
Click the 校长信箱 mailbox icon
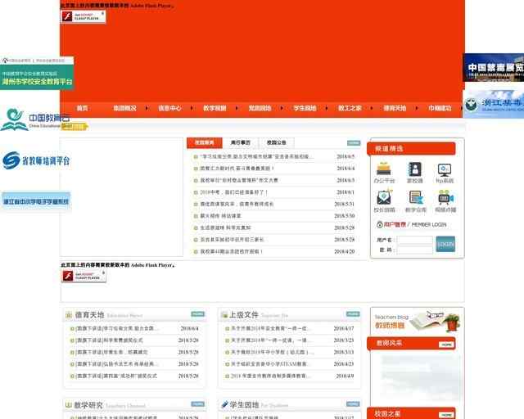tap(384, 198)
